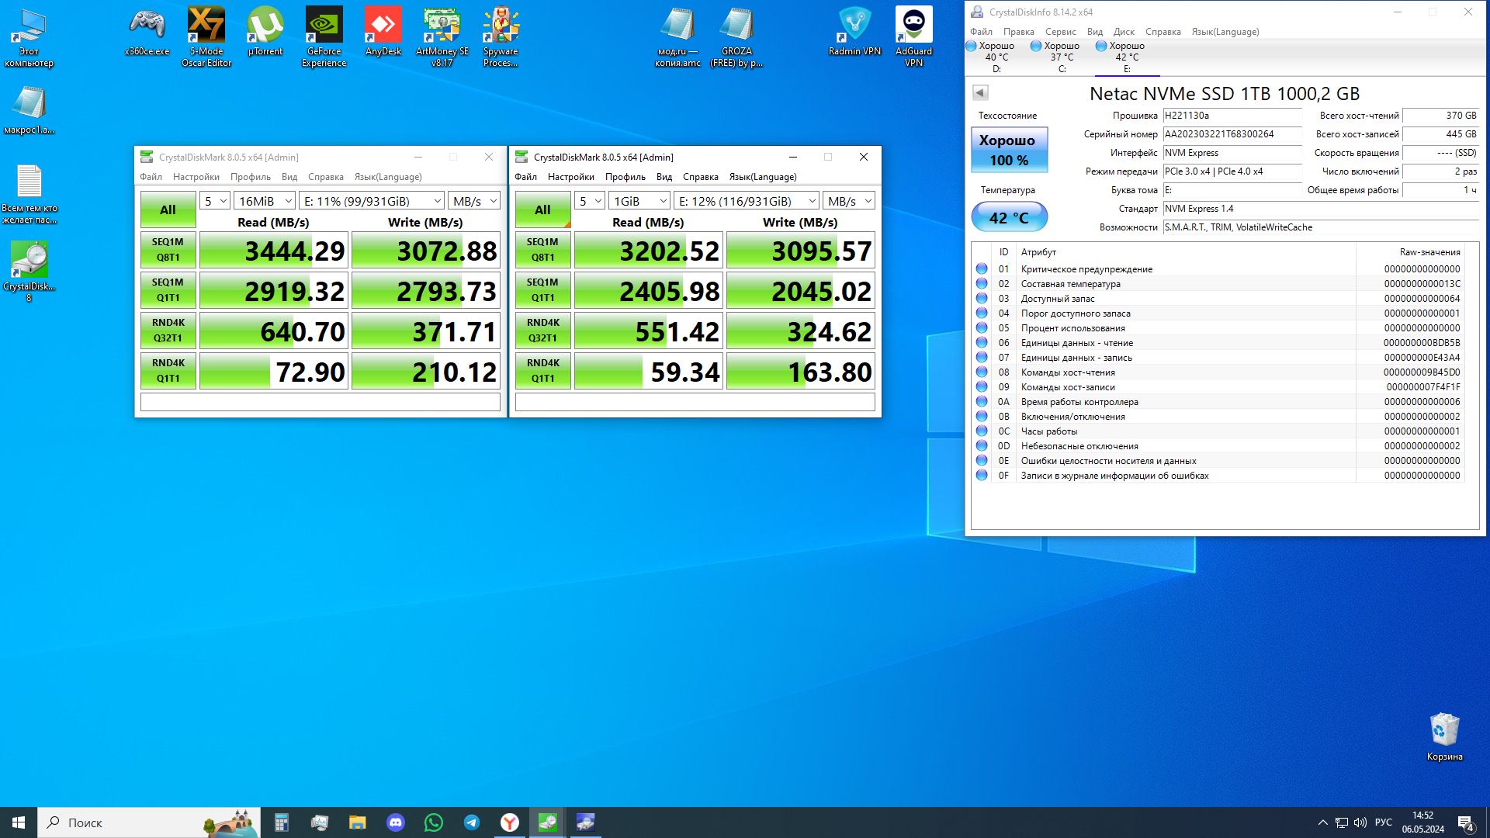
Task: Open ArtMoney SE v8.17 shortcut
Action: (442, 37)
